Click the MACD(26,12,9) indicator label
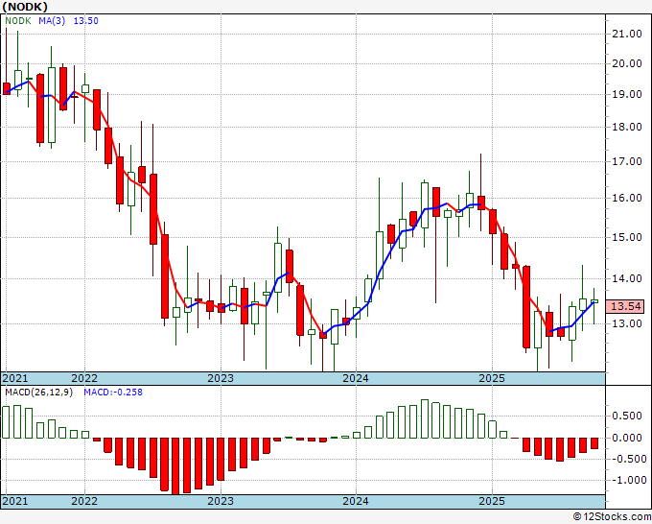The image size is (652, 524). point(38,393)
